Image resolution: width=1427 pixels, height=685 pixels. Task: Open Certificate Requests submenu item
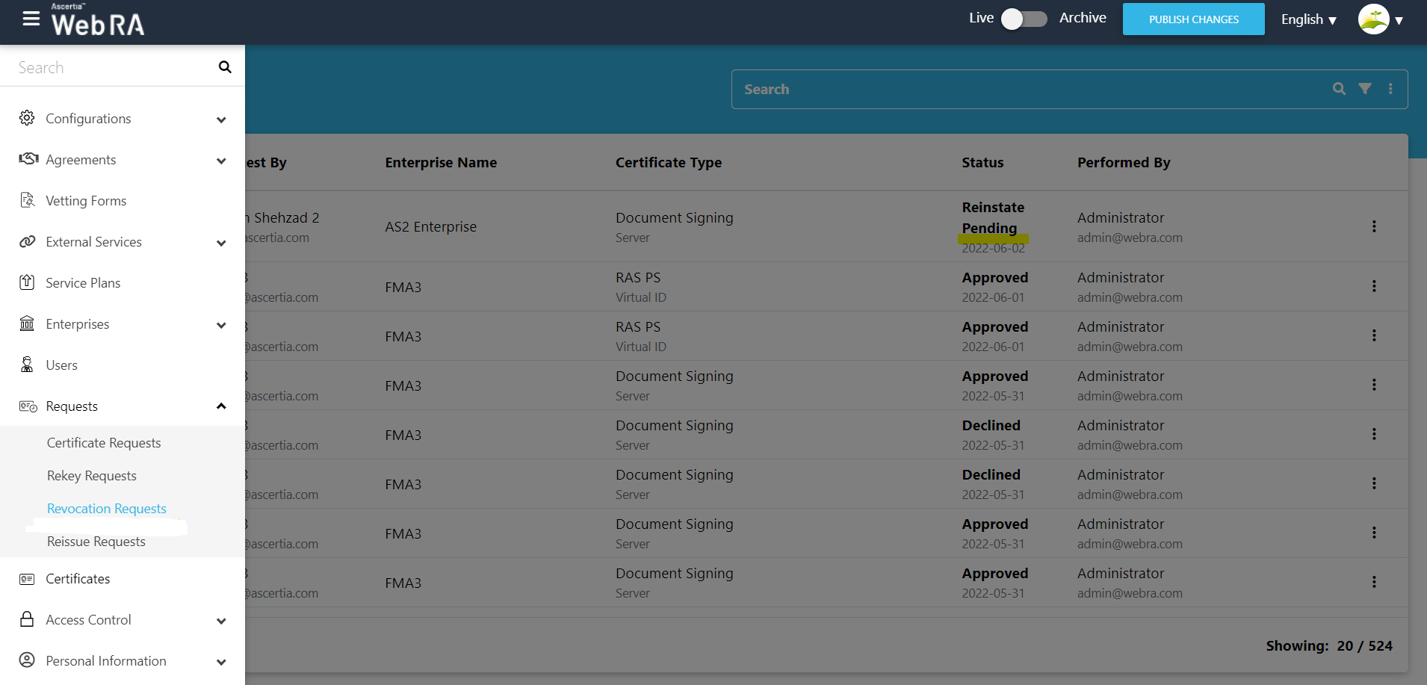pyautogui.click(x=104, y=443)
